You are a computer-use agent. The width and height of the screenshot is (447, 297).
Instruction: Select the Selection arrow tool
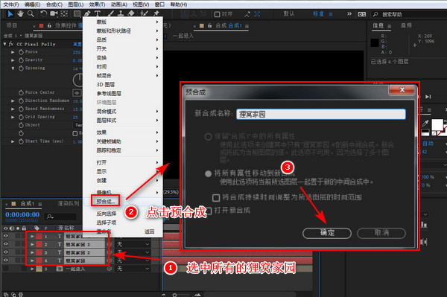[x=10, y=13]
